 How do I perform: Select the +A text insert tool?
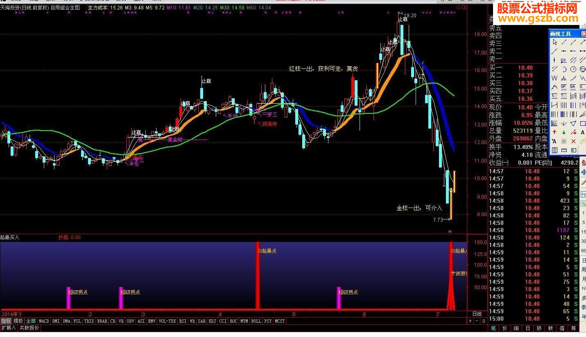pos(554,141)
